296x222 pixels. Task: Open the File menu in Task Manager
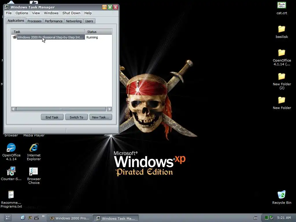pos(9,13)
